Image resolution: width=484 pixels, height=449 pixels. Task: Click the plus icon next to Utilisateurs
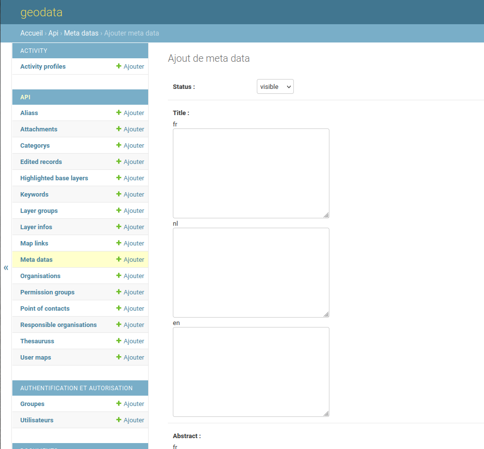coord(119,420)
